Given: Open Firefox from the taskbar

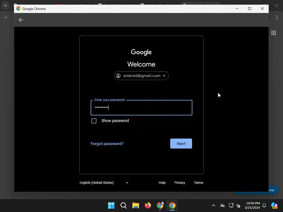Looking at the screenshot, I should (148, 205).
